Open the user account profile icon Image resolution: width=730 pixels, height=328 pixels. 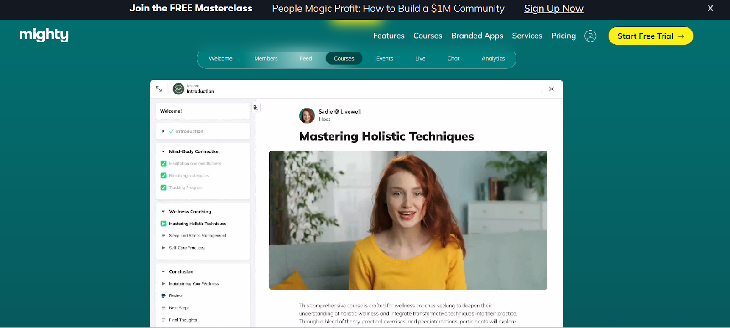click(590, 36)
